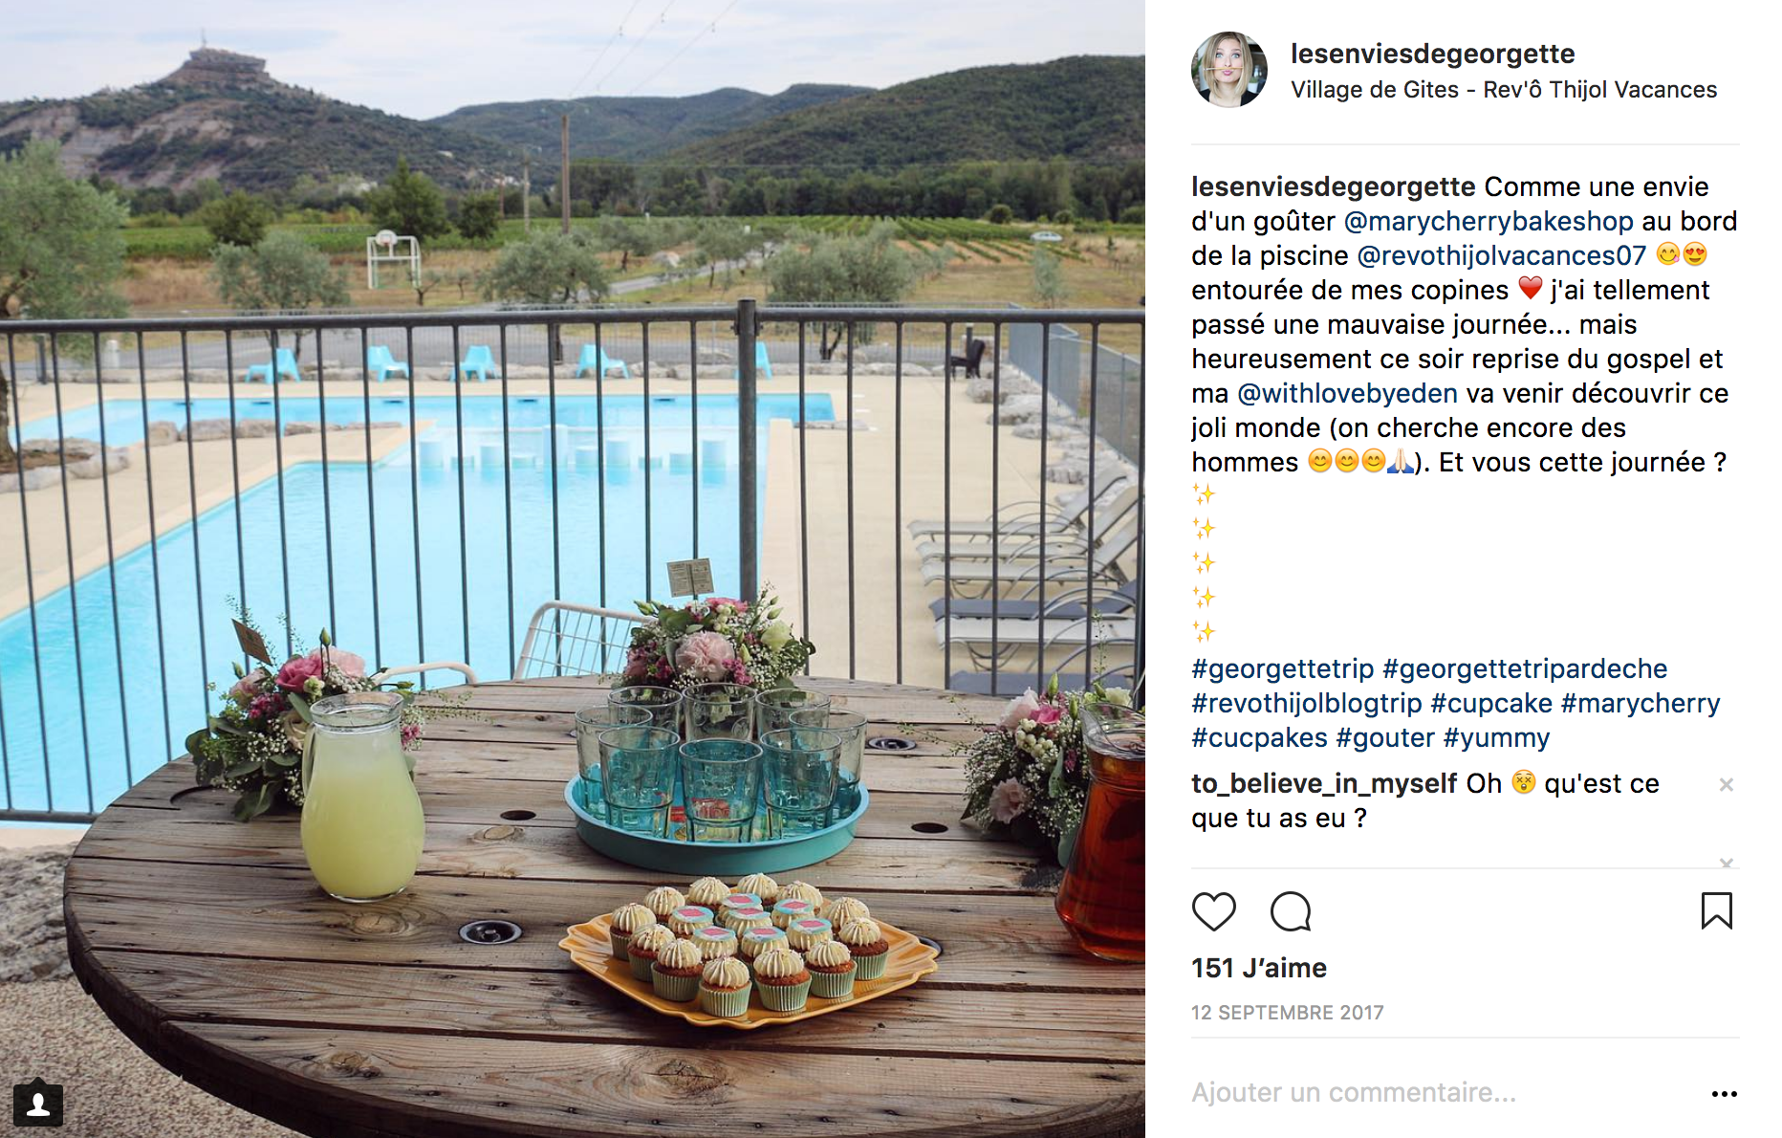This screenshot has width=1782, height=1138.
Task: Open the three-dot more options menu
Action: (1724, 1094)
